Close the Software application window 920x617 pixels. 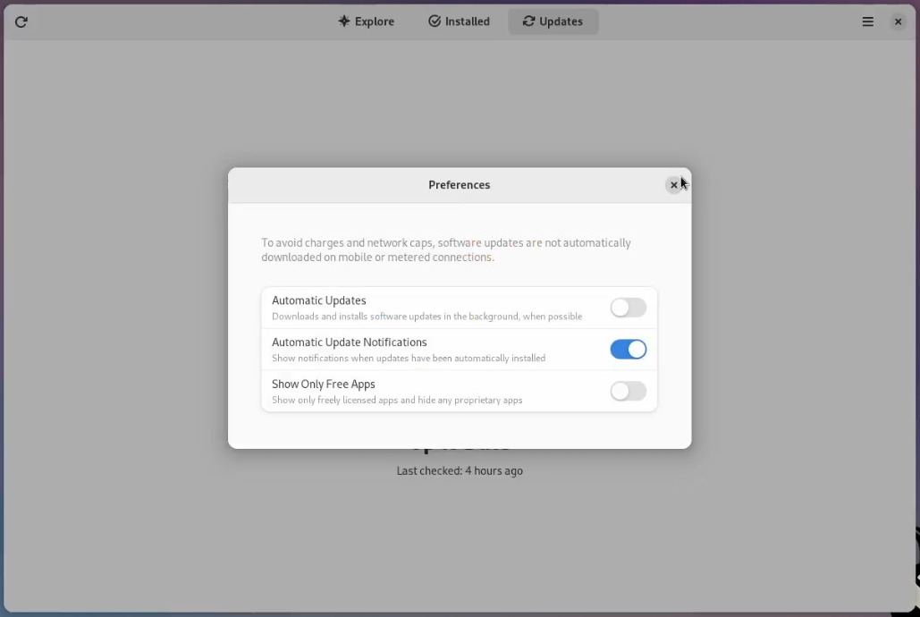click(x=899, y=22)
